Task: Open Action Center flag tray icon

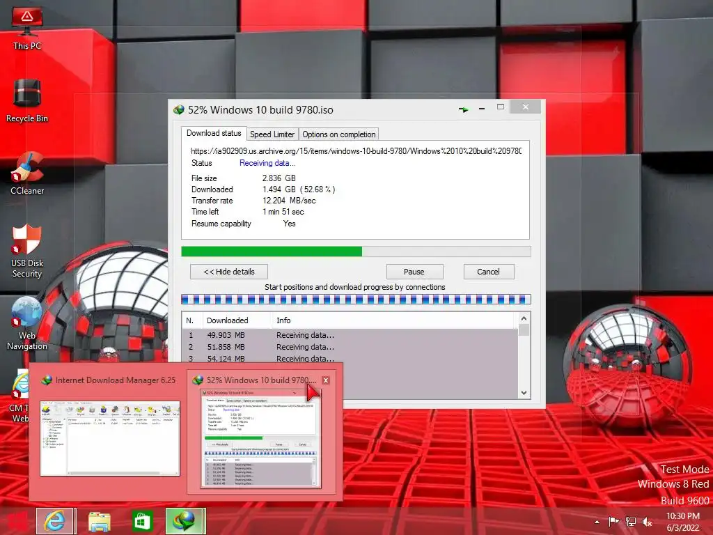Action: pyautogui.click(x=614, y=521)
